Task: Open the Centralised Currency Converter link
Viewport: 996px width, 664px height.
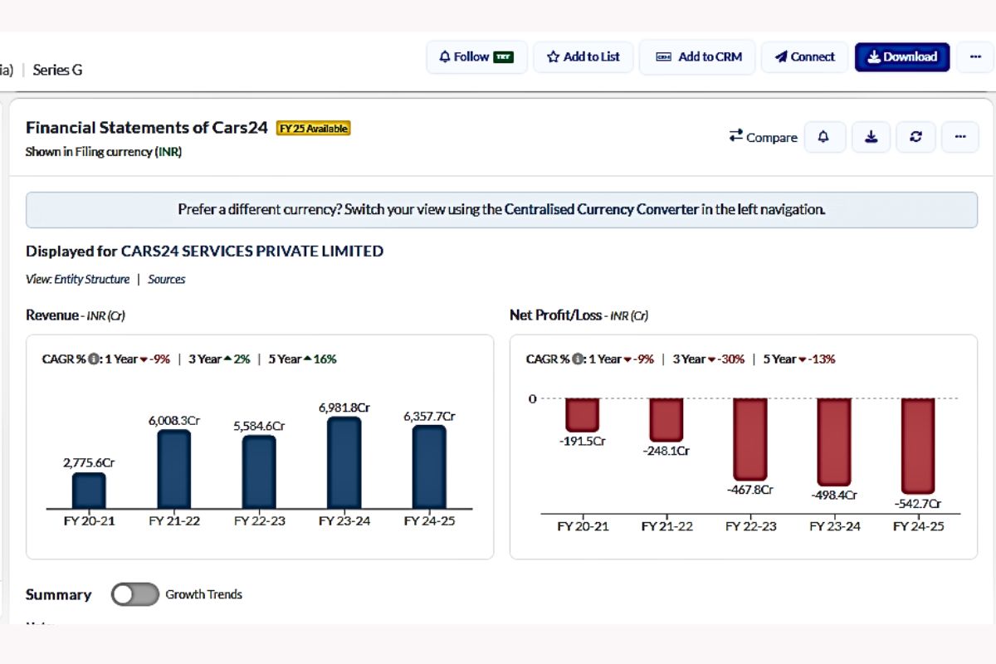Action: 602,209
